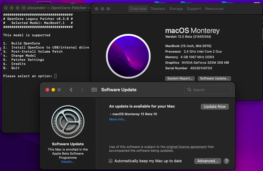Click 'Selected Model: MacBook7,1' text in Terminal

pyautogui.click(x=38, y=23)
